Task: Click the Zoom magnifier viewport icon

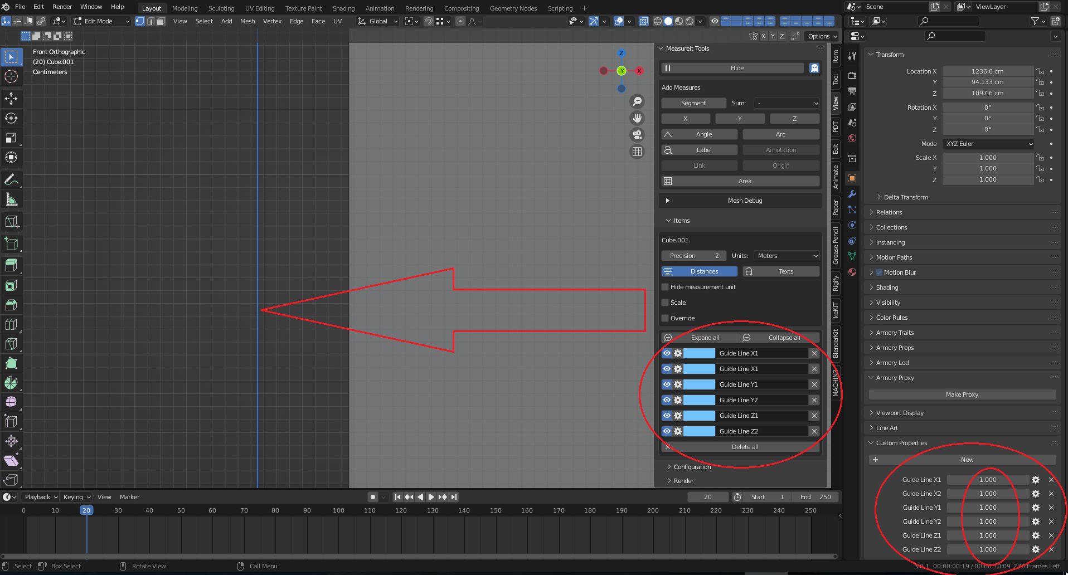Action: pyautogui.click(x=637, y=101)
